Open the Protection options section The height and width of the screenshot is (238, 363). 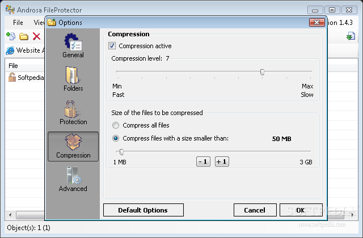tap(73, 112)
